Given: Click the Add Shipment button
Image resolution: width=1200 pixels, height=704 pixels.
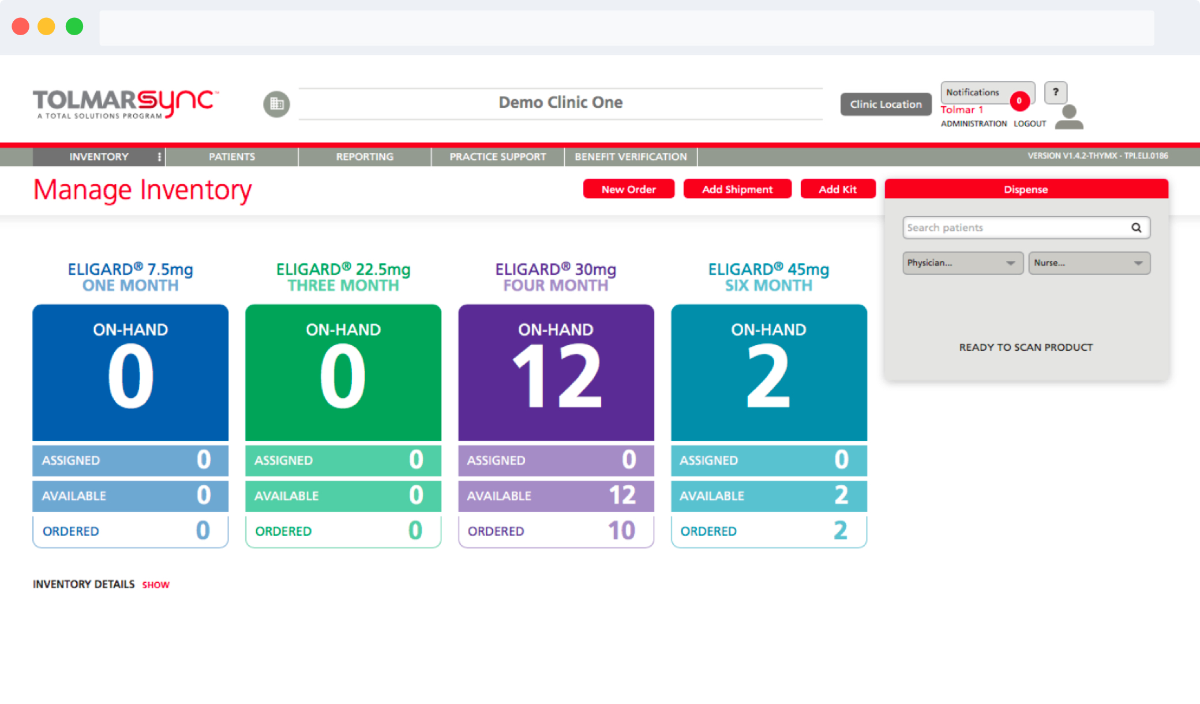Looking at the screenshot, I should coord(737,189).
